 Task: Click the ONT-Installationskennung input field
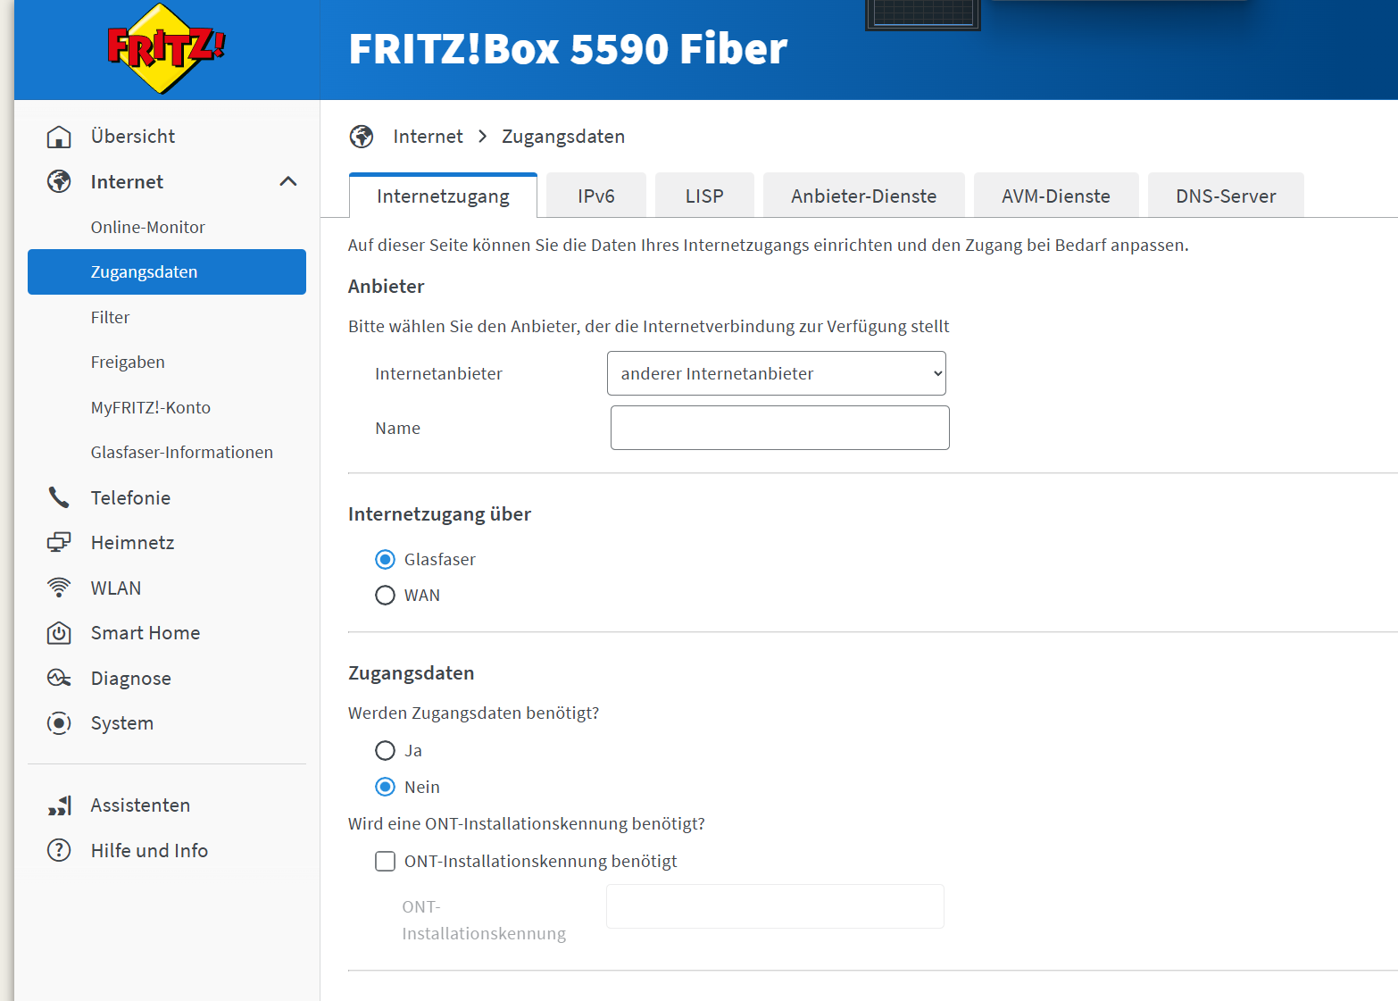coord(775,906)
